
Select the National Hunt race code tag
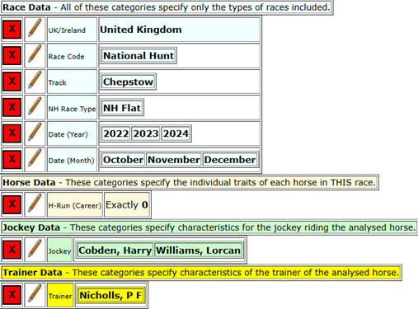click(x=139, y=56)
